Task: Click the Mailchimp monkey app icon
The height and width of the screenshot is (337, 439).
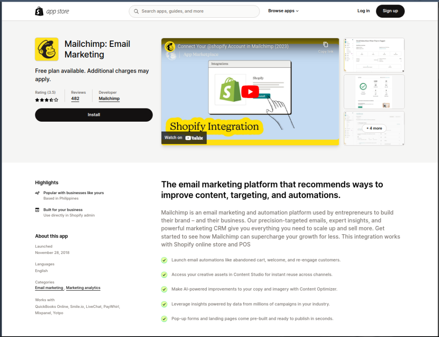Action: pos(46,49)
